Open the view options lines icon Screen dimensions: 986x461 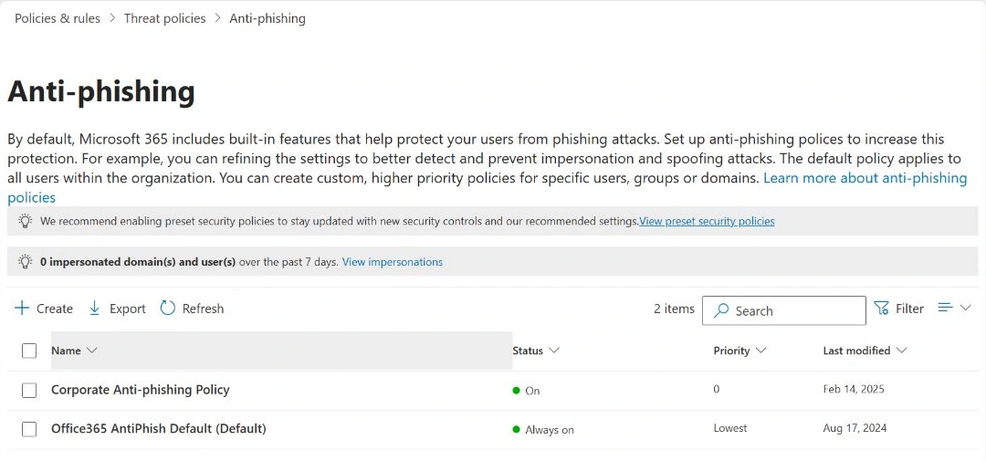[945, 308]
